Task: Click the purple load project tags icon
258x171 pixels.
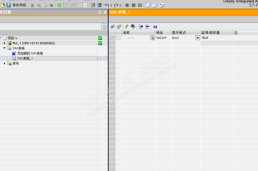Action: (x=155, y=27)
